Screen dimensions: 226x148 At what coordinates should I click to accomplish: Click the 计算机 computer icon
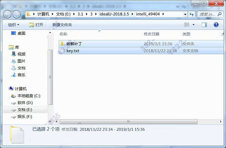11,89
